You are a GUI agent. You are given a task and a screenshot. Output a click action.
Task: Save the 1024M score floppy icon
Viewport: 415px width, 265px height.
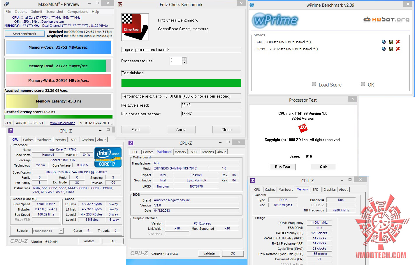click(x=391, y=49)
